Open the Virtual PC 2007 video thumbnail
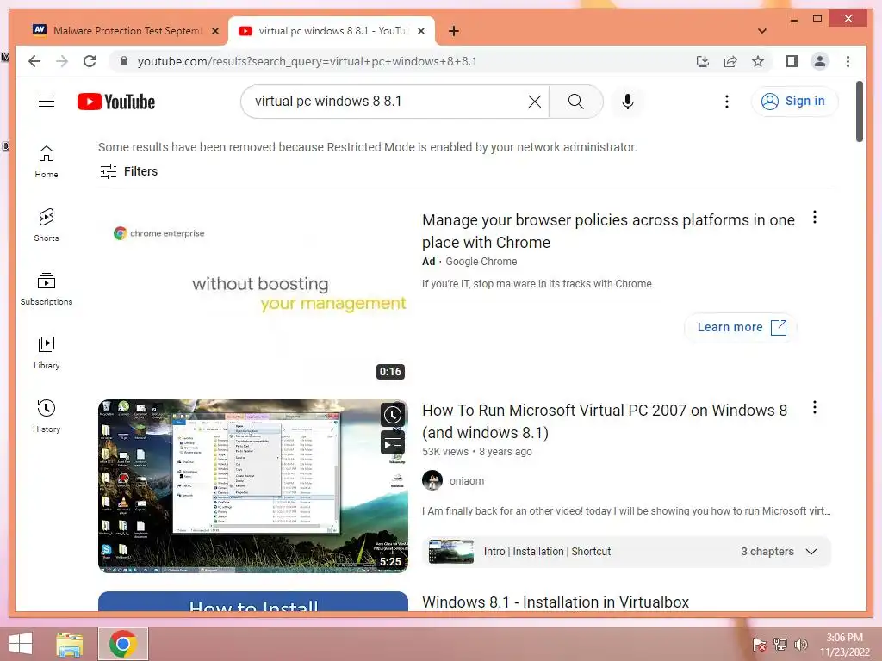This screenshot has width=882, height=661. point(252,486)
